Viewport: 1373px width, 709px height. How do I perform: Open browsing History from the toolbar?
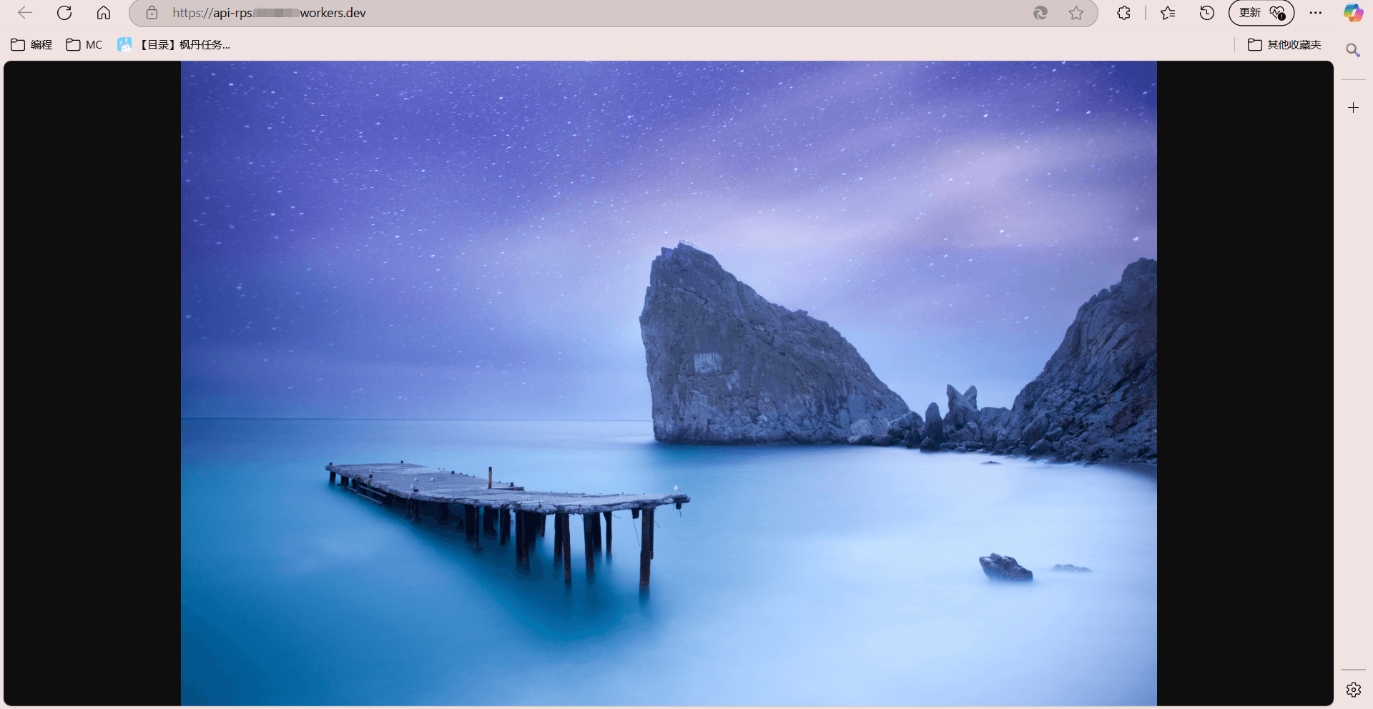point(1207,13)
